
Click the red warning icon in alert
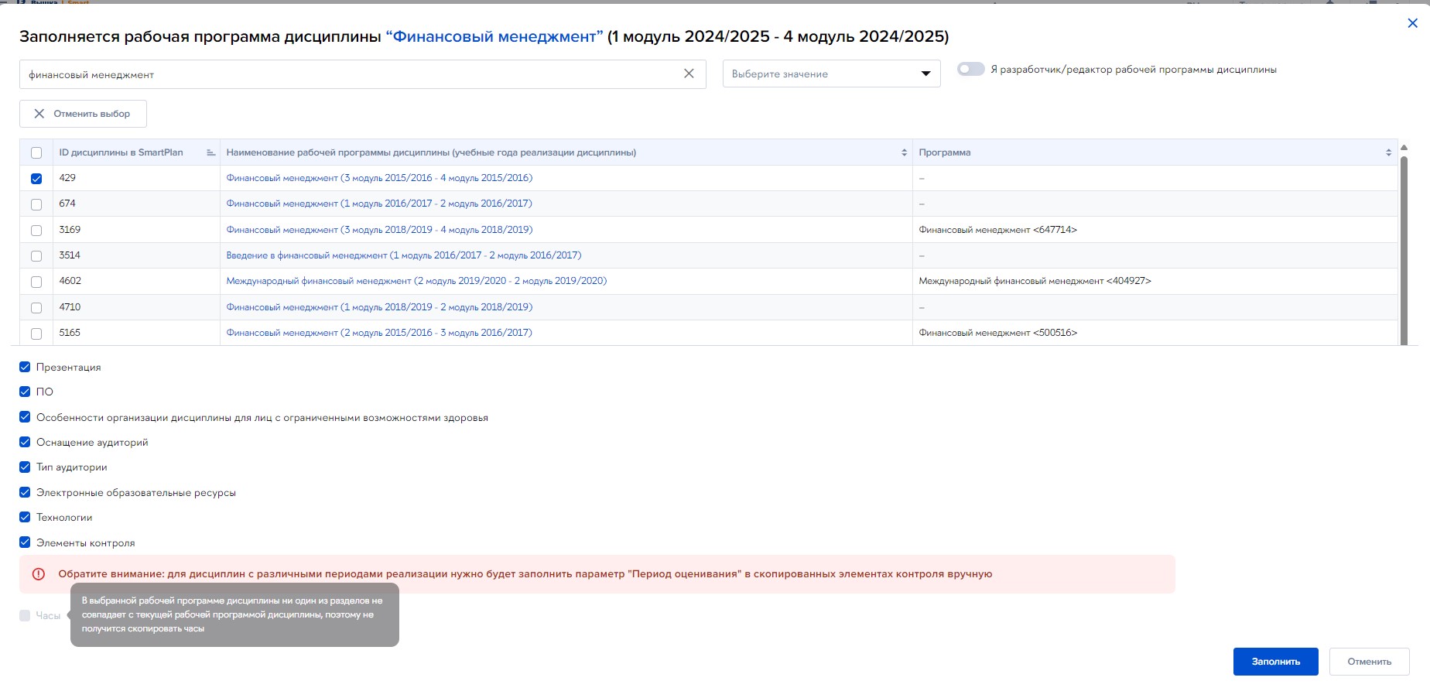pos(39,574)
